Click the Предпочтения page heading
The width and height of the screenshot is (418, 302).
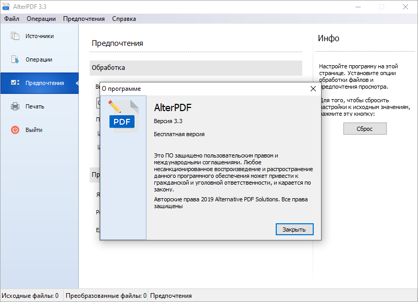(x=118, y=43)
